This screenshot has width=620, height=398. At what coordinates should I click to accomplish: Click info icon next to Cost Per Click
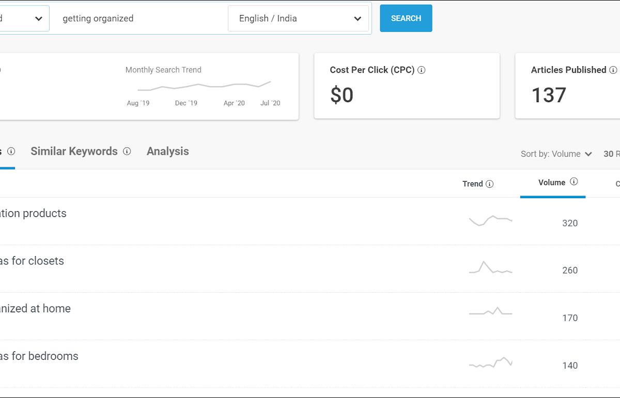point(421,70)
